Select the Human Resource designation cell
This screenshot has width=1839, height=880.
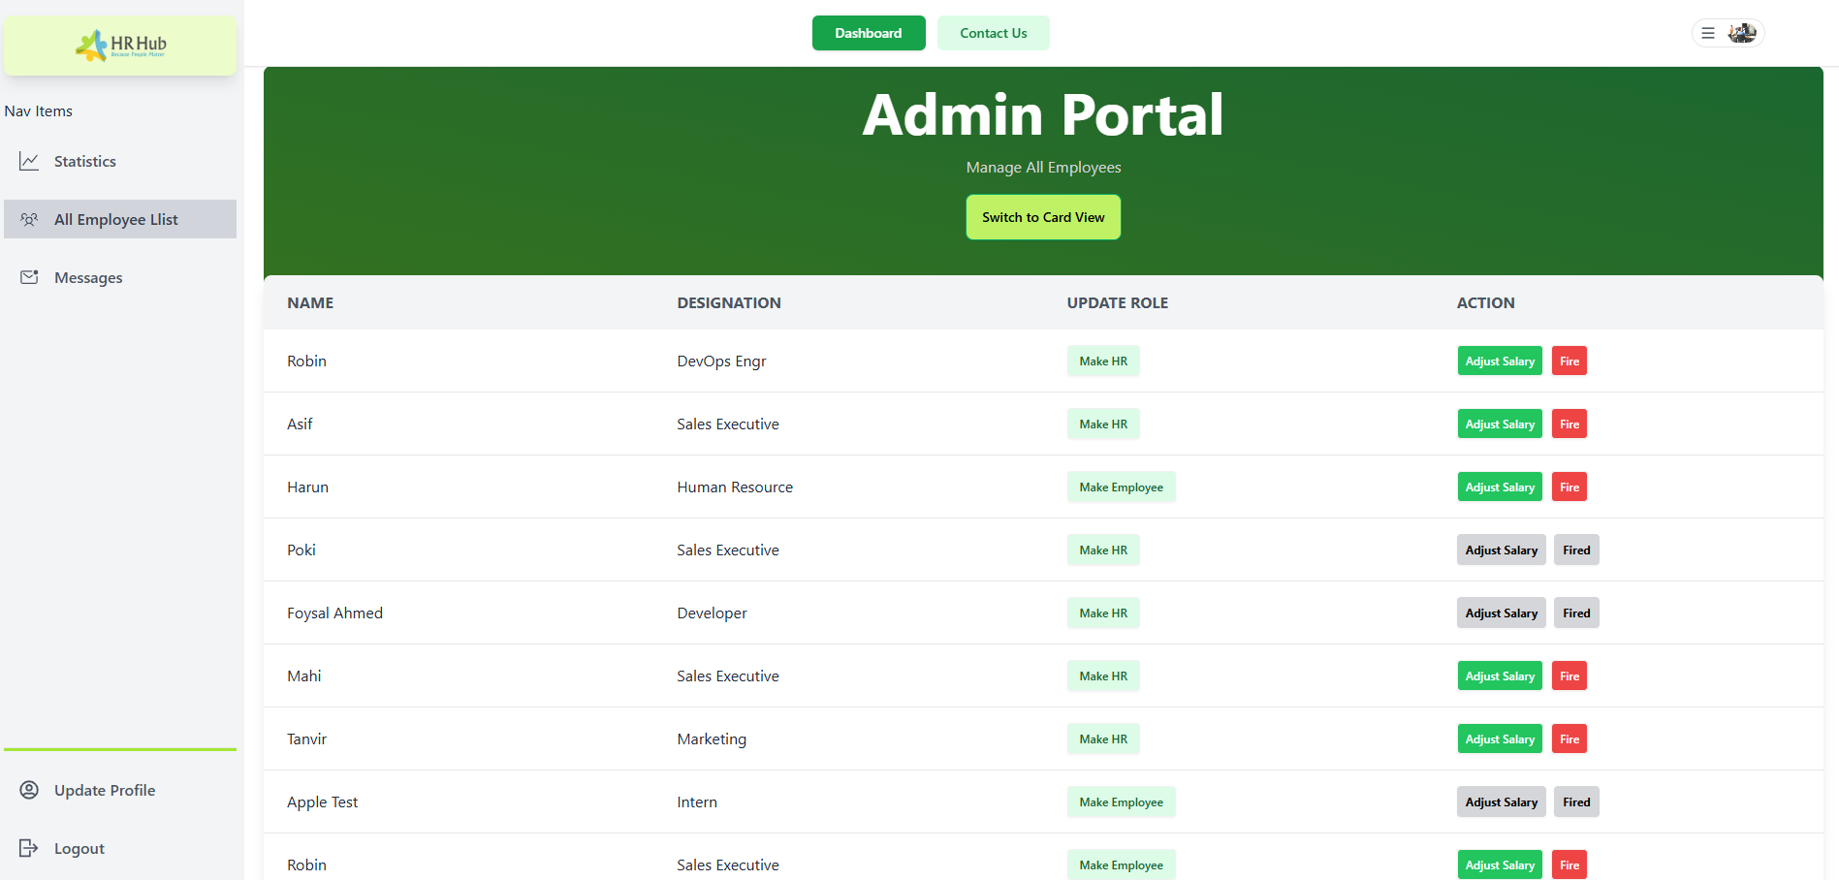pos(735,487)
